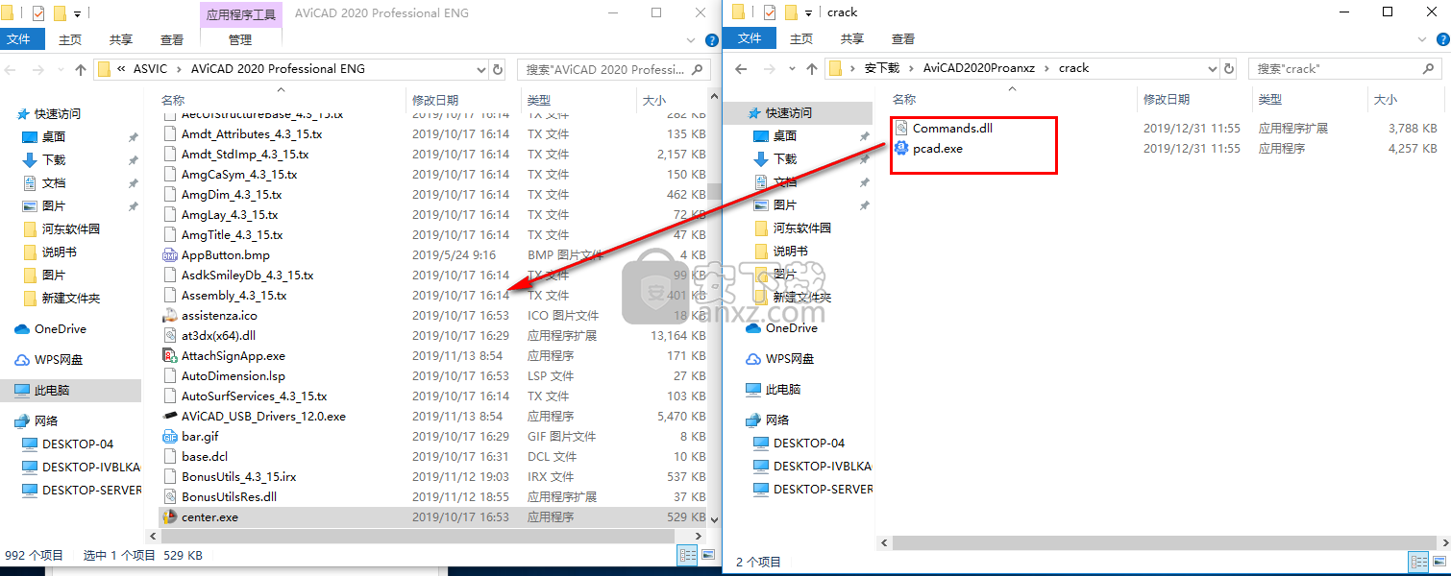The image size is (1451, 576).
Task: Open recent locations dropdown in crack window
Action: pyautogui.click(x=792, y=68)
